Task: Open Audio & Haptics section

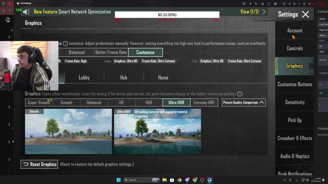Action: 295,156
